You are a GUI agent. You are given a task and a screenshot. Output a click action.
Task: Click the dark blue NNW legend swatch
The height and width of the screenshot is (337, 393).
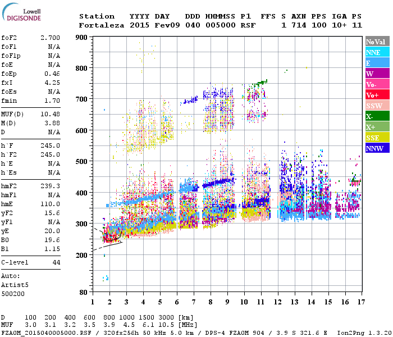tap(377, 148)
